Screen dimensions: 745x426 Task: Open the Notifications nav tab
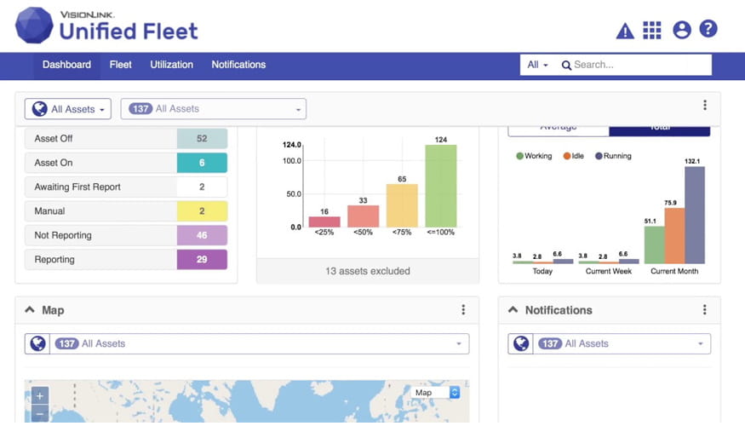point(238,65)
